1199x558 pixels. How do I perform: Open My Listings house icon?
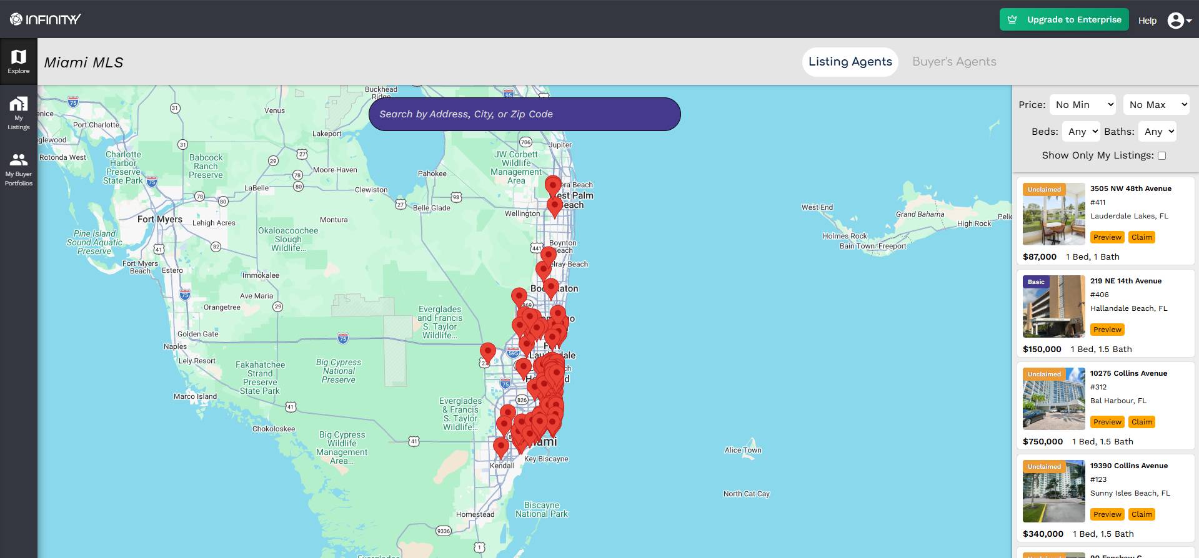pos(19,104)
